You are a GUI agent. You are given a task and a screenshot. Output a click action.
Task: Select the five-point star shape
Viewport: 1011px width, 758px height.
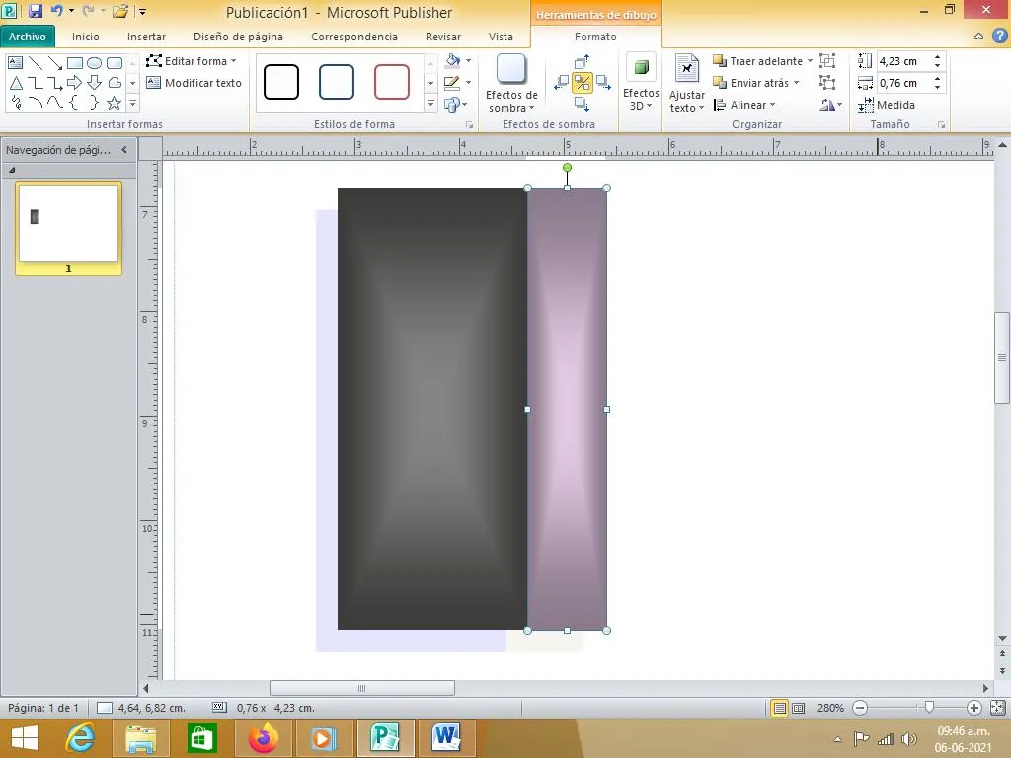coord(115,102)
